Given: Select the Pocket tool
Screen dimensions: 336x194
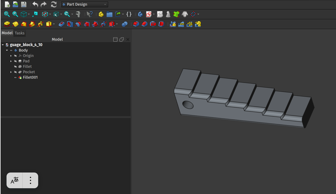Looking at the screenshot, I should click(62, 24).
